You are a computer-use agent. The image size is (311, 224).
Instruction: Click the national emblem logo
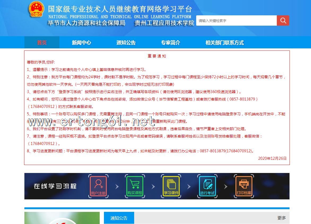point(36,10)
